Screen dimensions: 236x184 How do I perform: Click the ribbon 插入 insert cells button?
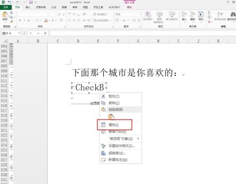coord(184,16)
